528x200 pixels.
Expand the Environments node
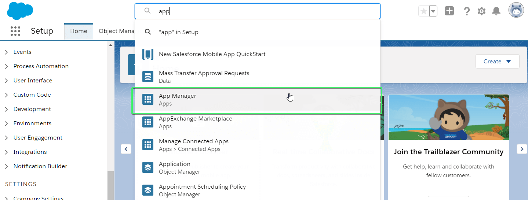(x=7, y=123)
